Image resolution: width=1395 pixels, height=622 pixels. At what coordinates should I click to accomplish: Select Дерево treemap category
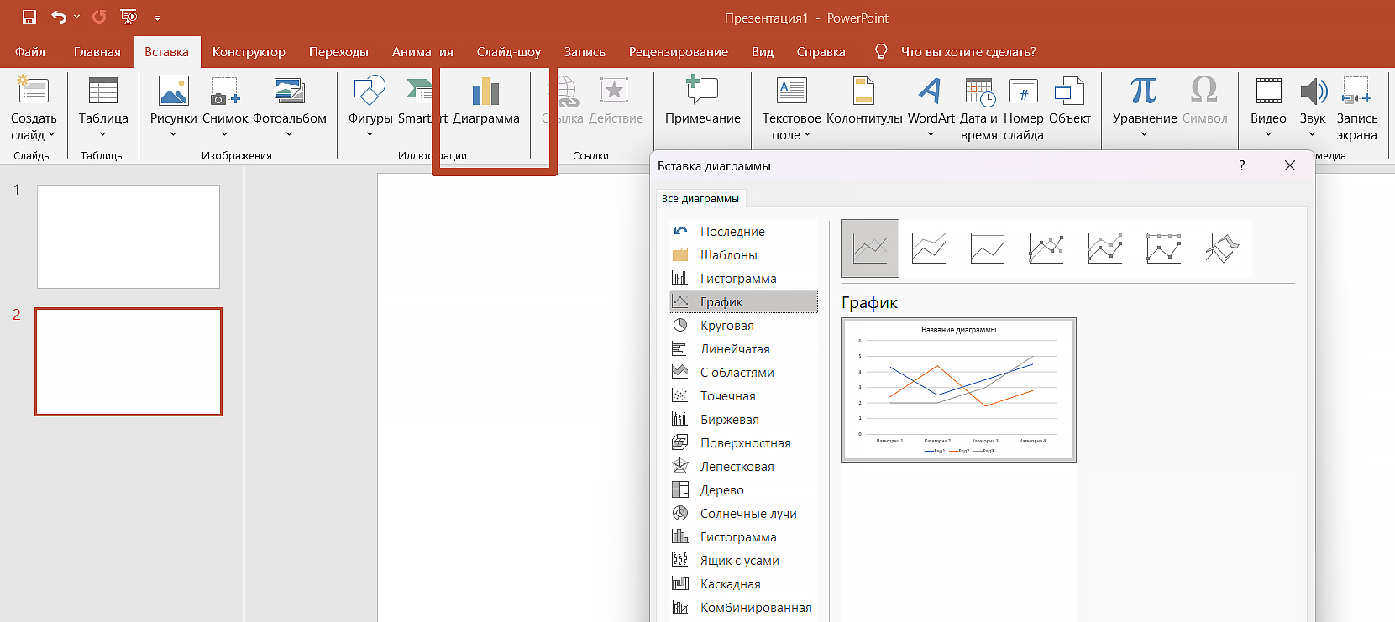click(743, 490)
